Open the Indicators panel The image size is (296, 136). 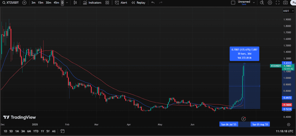pyautogui.click(x=92, y=3)
